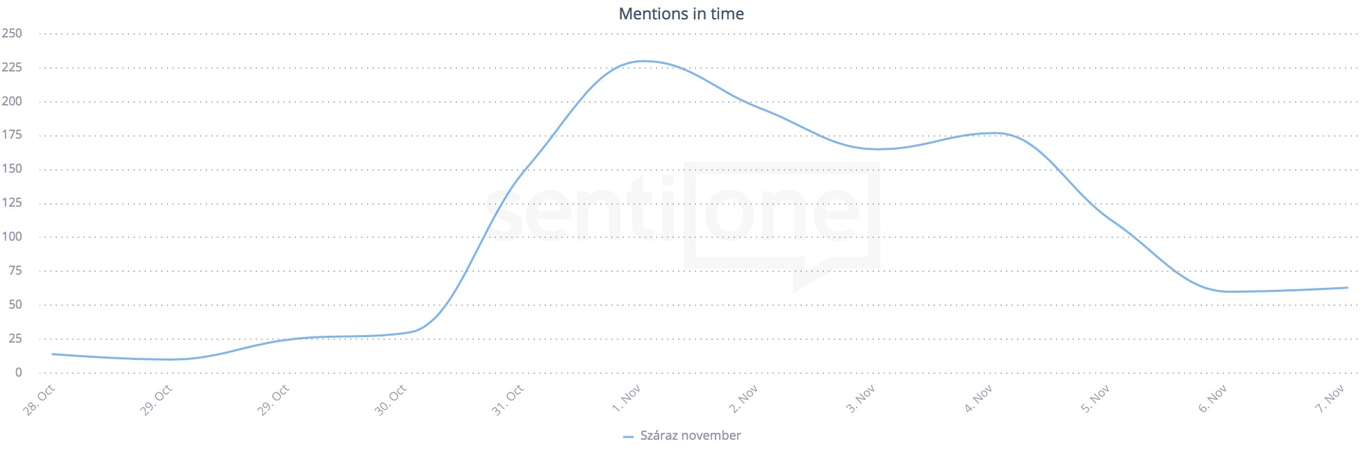Click the line's highest peak near 1. Nov
Image resolution: width=1363 pixels, height=455 pixels.
click(x=643, y=61)
